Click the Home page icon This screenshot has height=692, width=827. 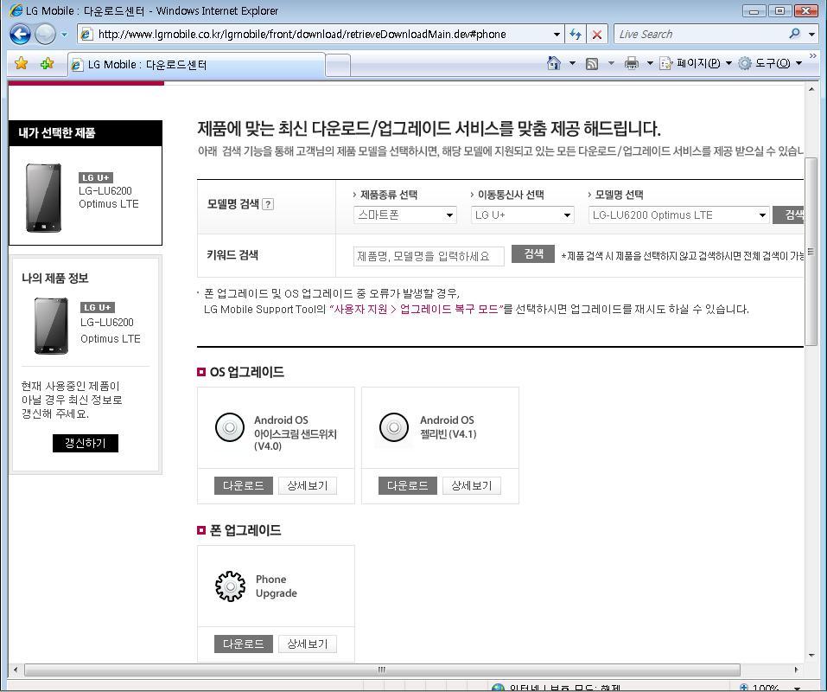(553, 63)
